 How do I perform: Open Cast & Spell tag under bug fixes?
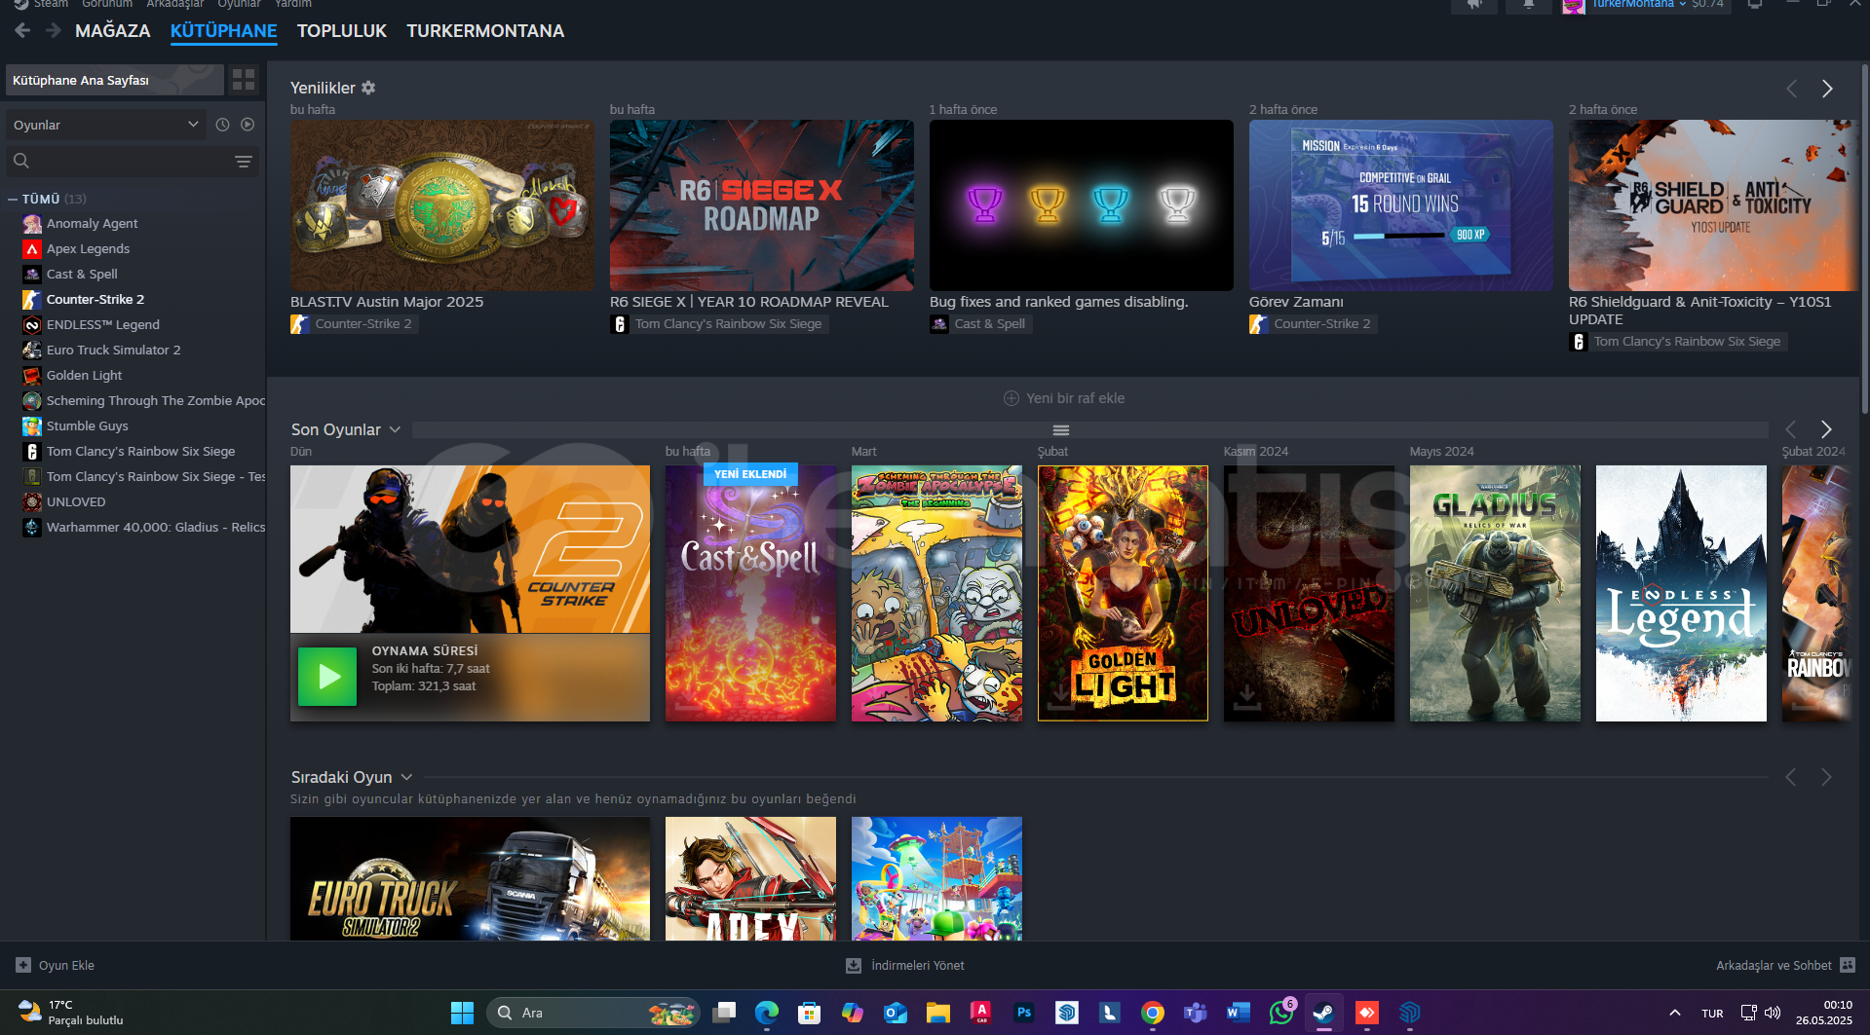980,324
